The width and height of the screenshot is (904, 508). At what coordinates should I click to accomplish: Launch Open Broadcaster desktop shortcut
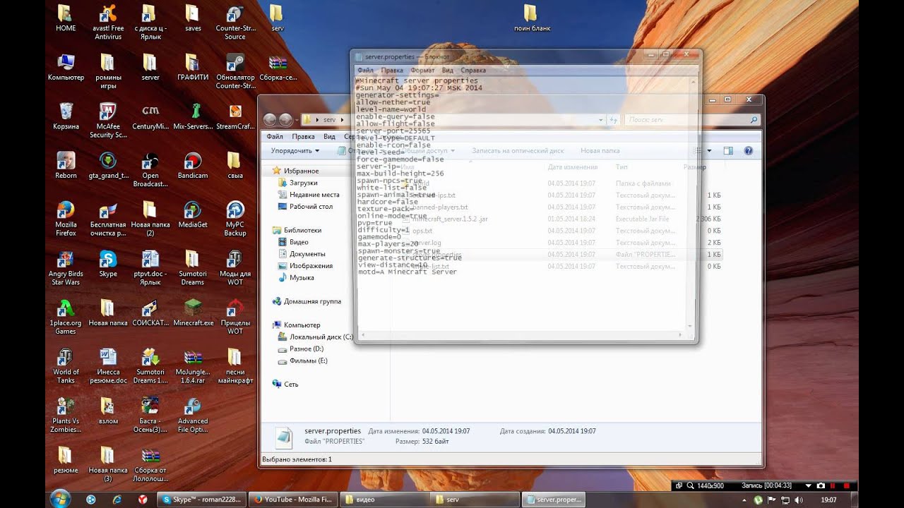coord(150,169)
